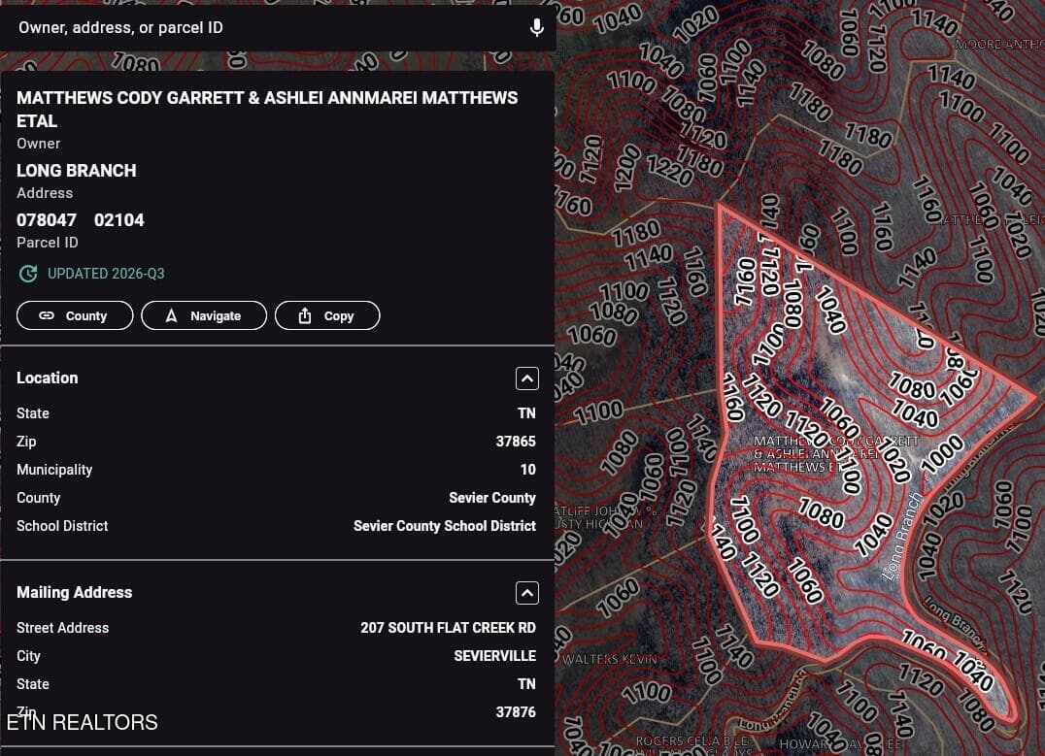Click the WALTERS KEVIN parcel label on map
1045x756 pixels.
[610, 659]
